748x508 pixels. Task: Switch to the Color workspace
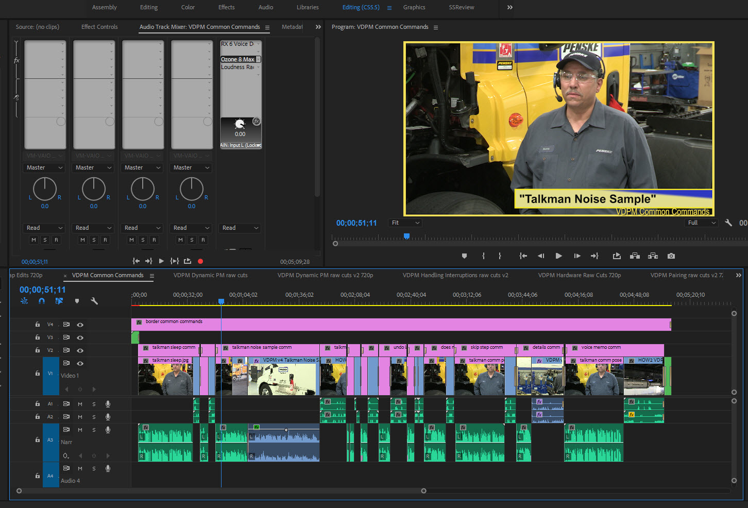click(188, 7)
